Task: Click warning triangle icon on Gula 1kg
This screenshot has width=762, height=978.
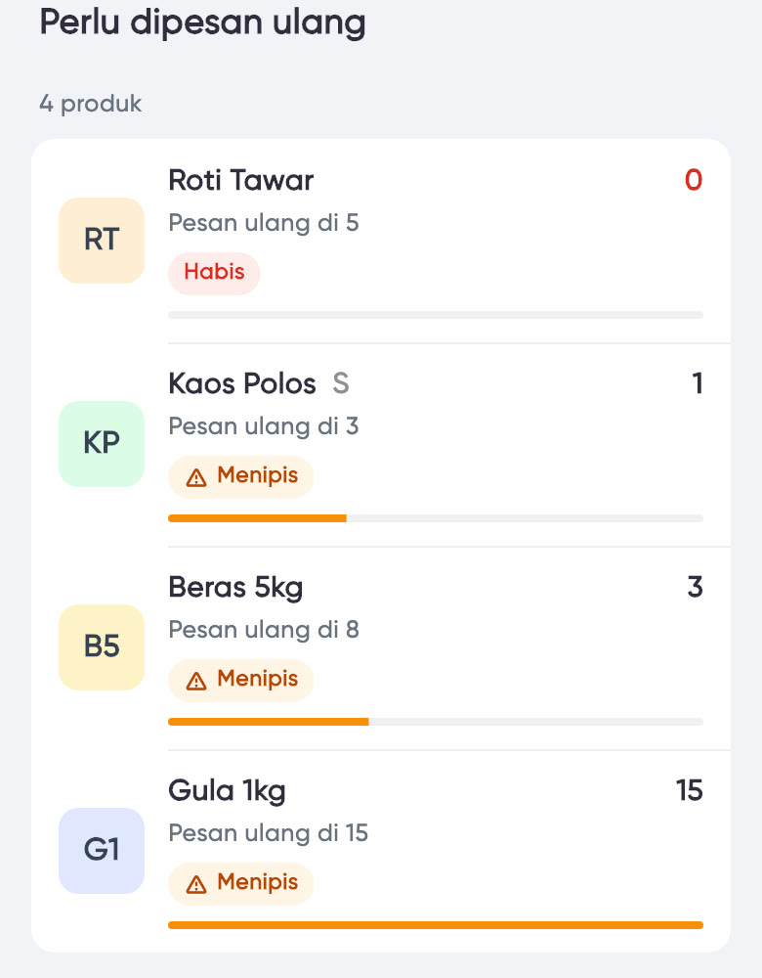Action: click(x=196, y=884)
